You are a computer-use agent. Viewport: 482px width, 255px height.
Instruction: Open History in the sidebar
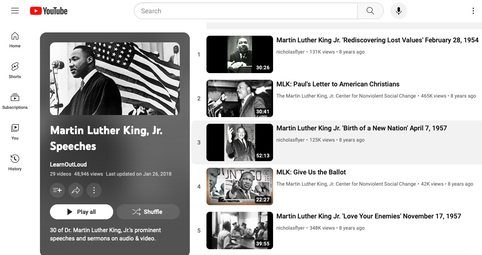click(x=15, y=163)
